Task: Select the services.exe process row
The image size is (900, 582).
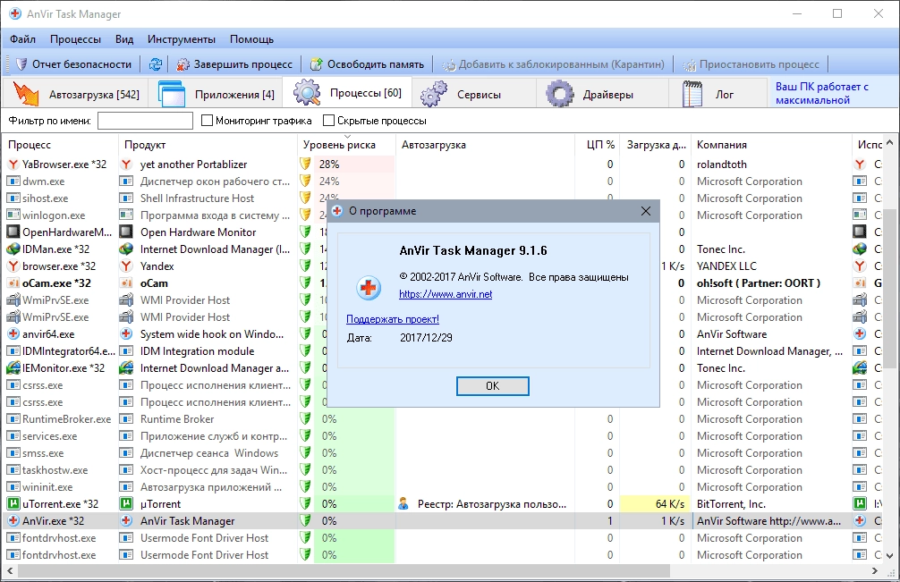Action: pyautogui.click(x=443, y=435)
